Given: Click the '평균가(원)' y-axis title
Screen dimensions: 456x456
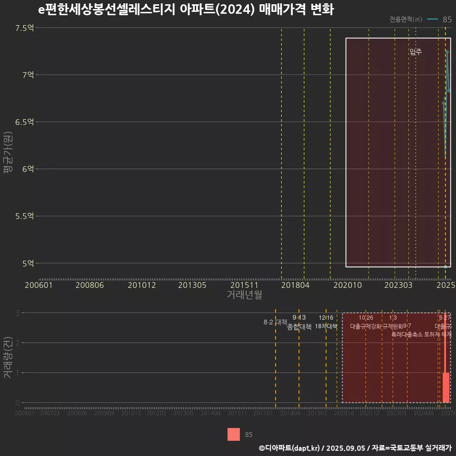Looking at the screenshot, I should click(x=8, y=152).
